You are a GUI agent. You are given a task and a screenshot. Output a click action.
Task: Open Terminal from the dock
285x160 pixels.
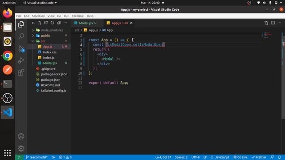(x=8, y=84)
